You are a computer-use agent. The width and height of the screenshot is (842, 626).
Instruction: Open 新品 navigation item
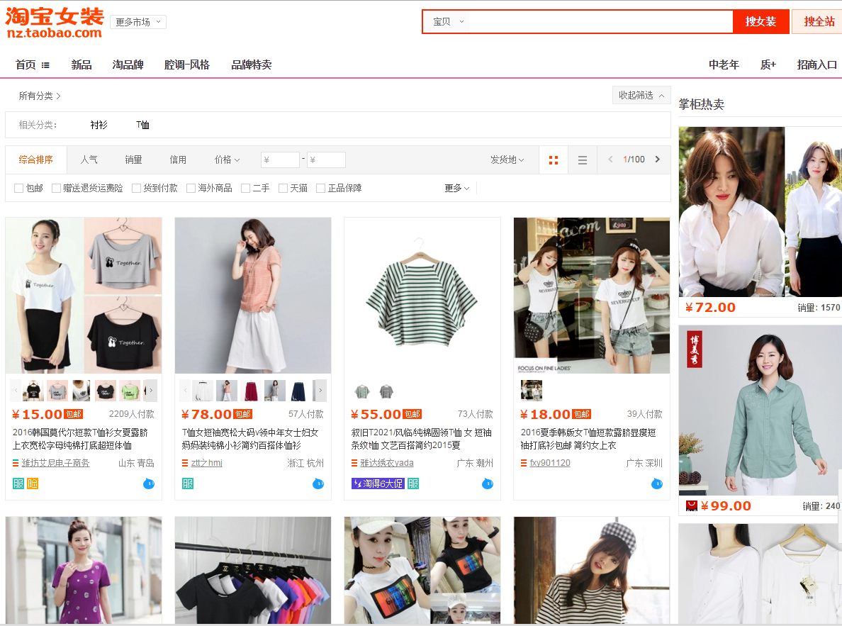pos(82,65)
